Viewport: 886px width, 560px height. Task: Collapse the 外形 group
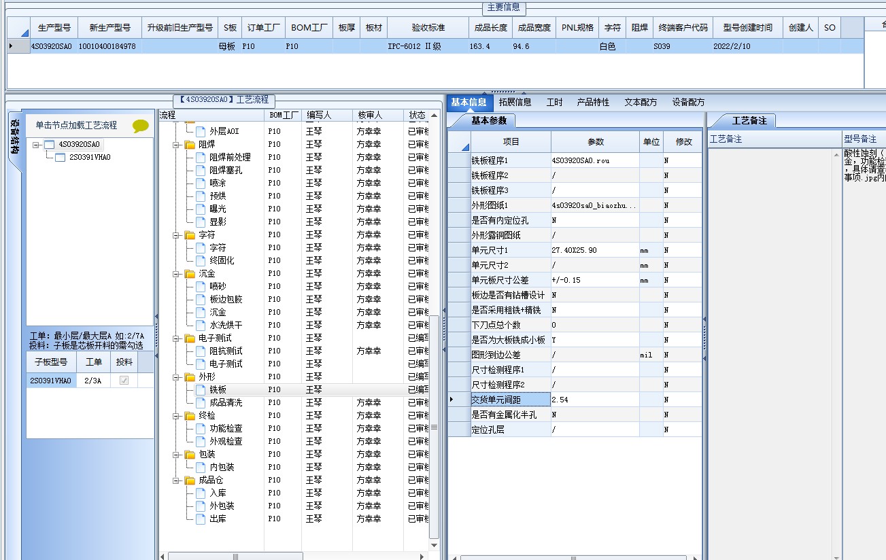176,377
